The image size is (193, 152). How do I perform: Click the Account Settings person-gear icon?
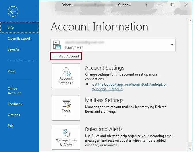tap(66, 71)
